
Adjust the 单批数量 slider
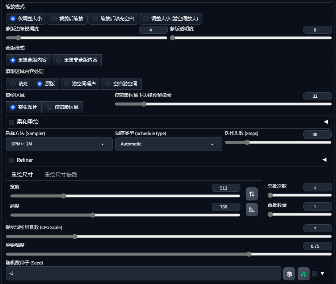tap(299, 215)
